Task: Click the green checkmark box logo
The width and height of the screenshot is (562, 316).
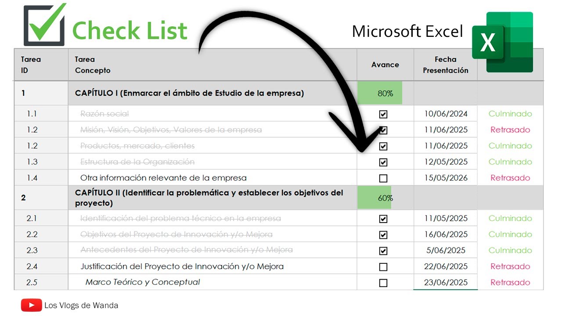Action: pyautogui.click(x=45, y=25)
